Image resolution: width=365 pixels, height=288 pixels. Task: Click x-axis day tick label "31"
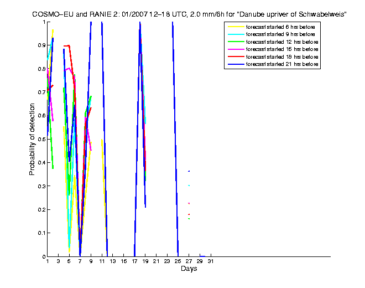(211, 261)
